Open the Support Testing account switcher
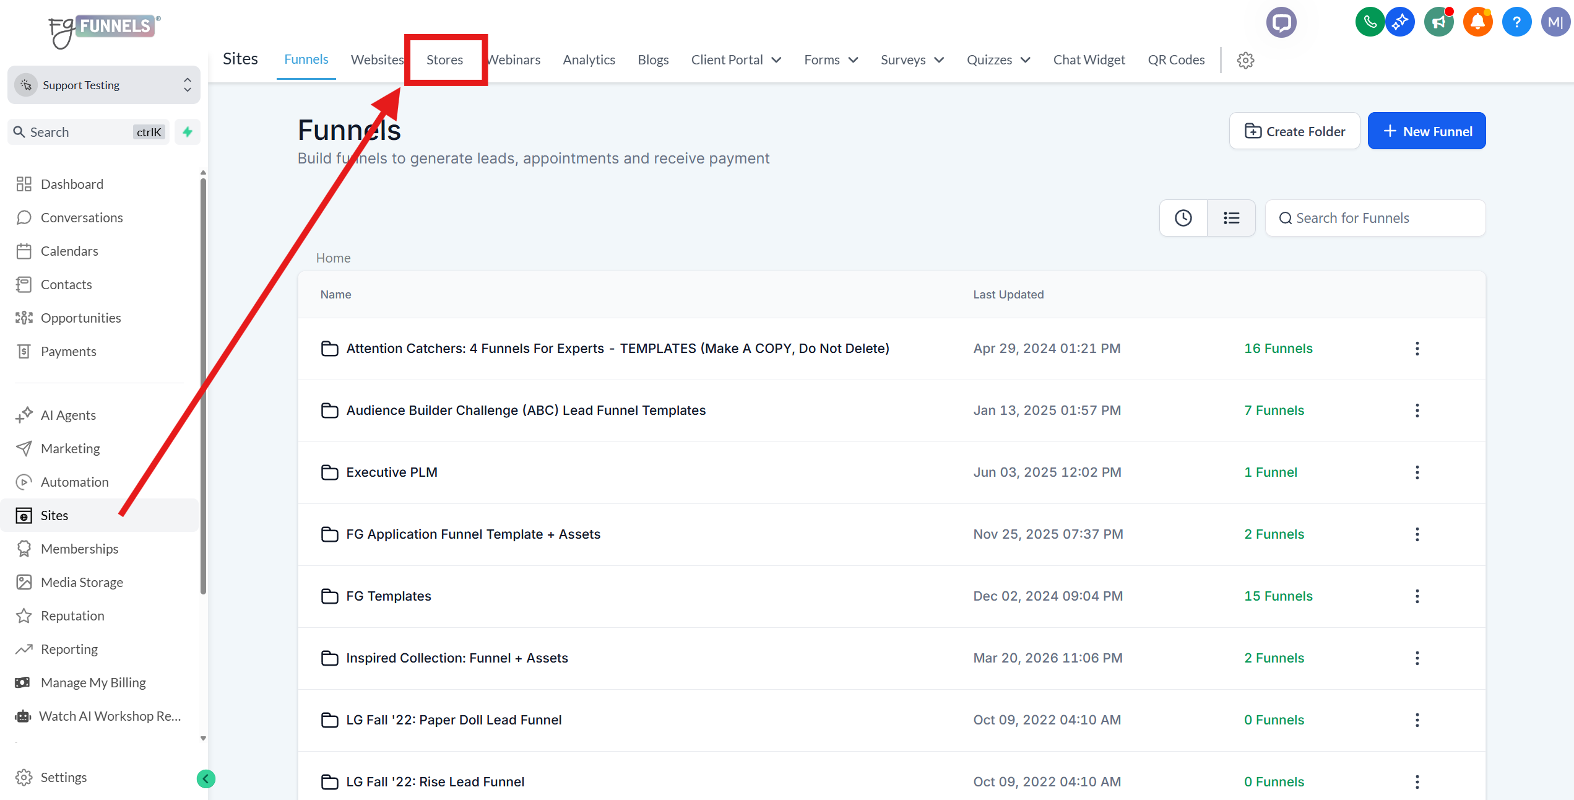This screenshot has height=800, width=1574. [x=103, y=85]
